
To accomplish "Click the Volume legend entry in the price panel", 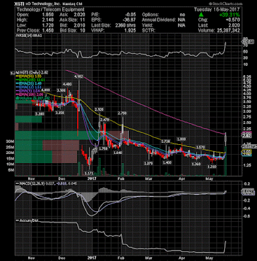I will pyautogui.click(x=33, y=98).
